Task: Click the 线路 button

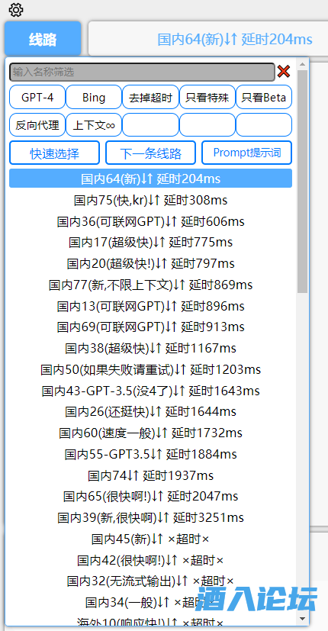Action: (43, 40)
